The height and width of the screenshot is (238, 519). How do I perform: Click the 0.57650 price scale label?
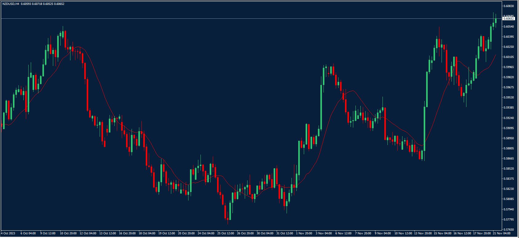tap(509, 230)
